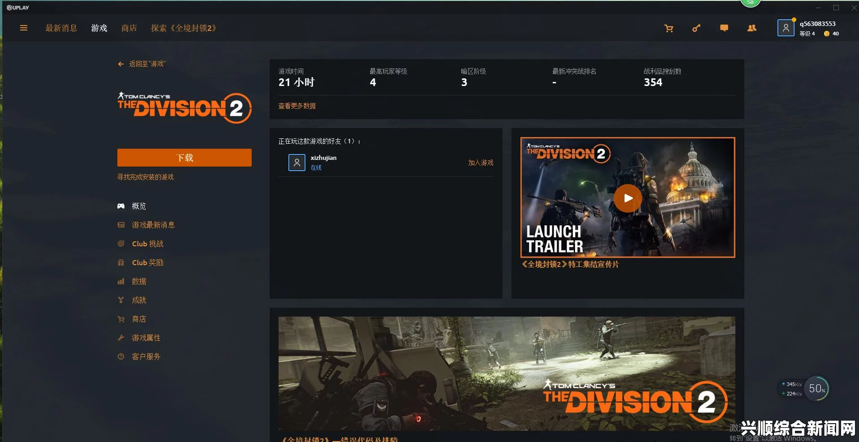
Task: Click the Division 2 game logo
Action: coord(185,108)
